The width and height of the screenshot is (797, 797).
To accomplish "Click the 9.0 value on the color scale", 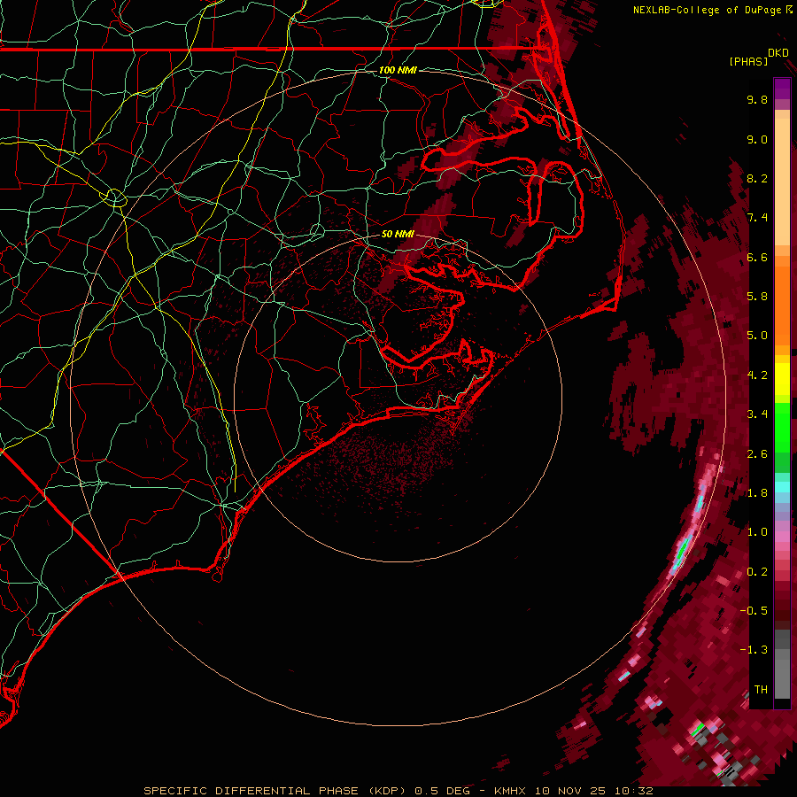I will click(757, 139).
